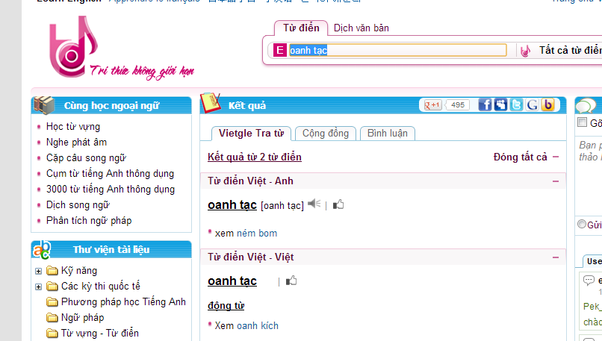Like the Việt - Việt oanh tạc entry
The image size is (602, 341).
pyautogui.click(x=291, y=281)
